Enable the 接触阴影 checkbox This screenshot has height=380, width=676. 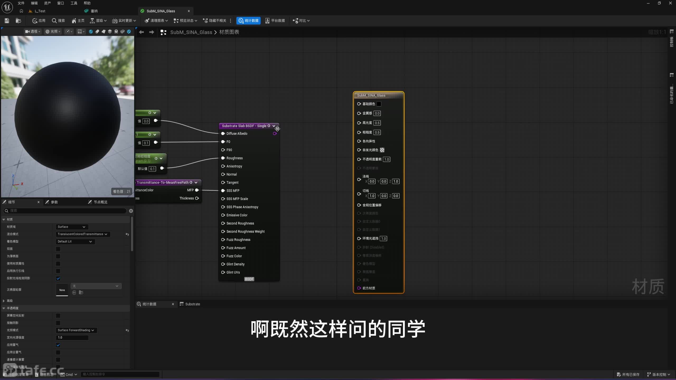(58, 323)
